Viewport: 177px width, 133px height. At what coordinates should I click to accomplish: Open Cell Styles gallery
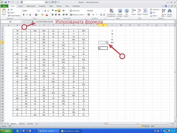pos(126,13)
